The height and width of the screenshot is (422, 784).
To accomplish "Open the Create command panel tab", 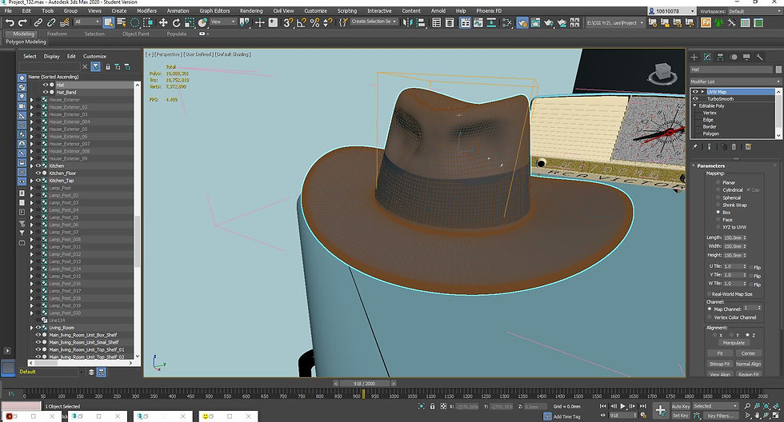I will pos(694,57).
